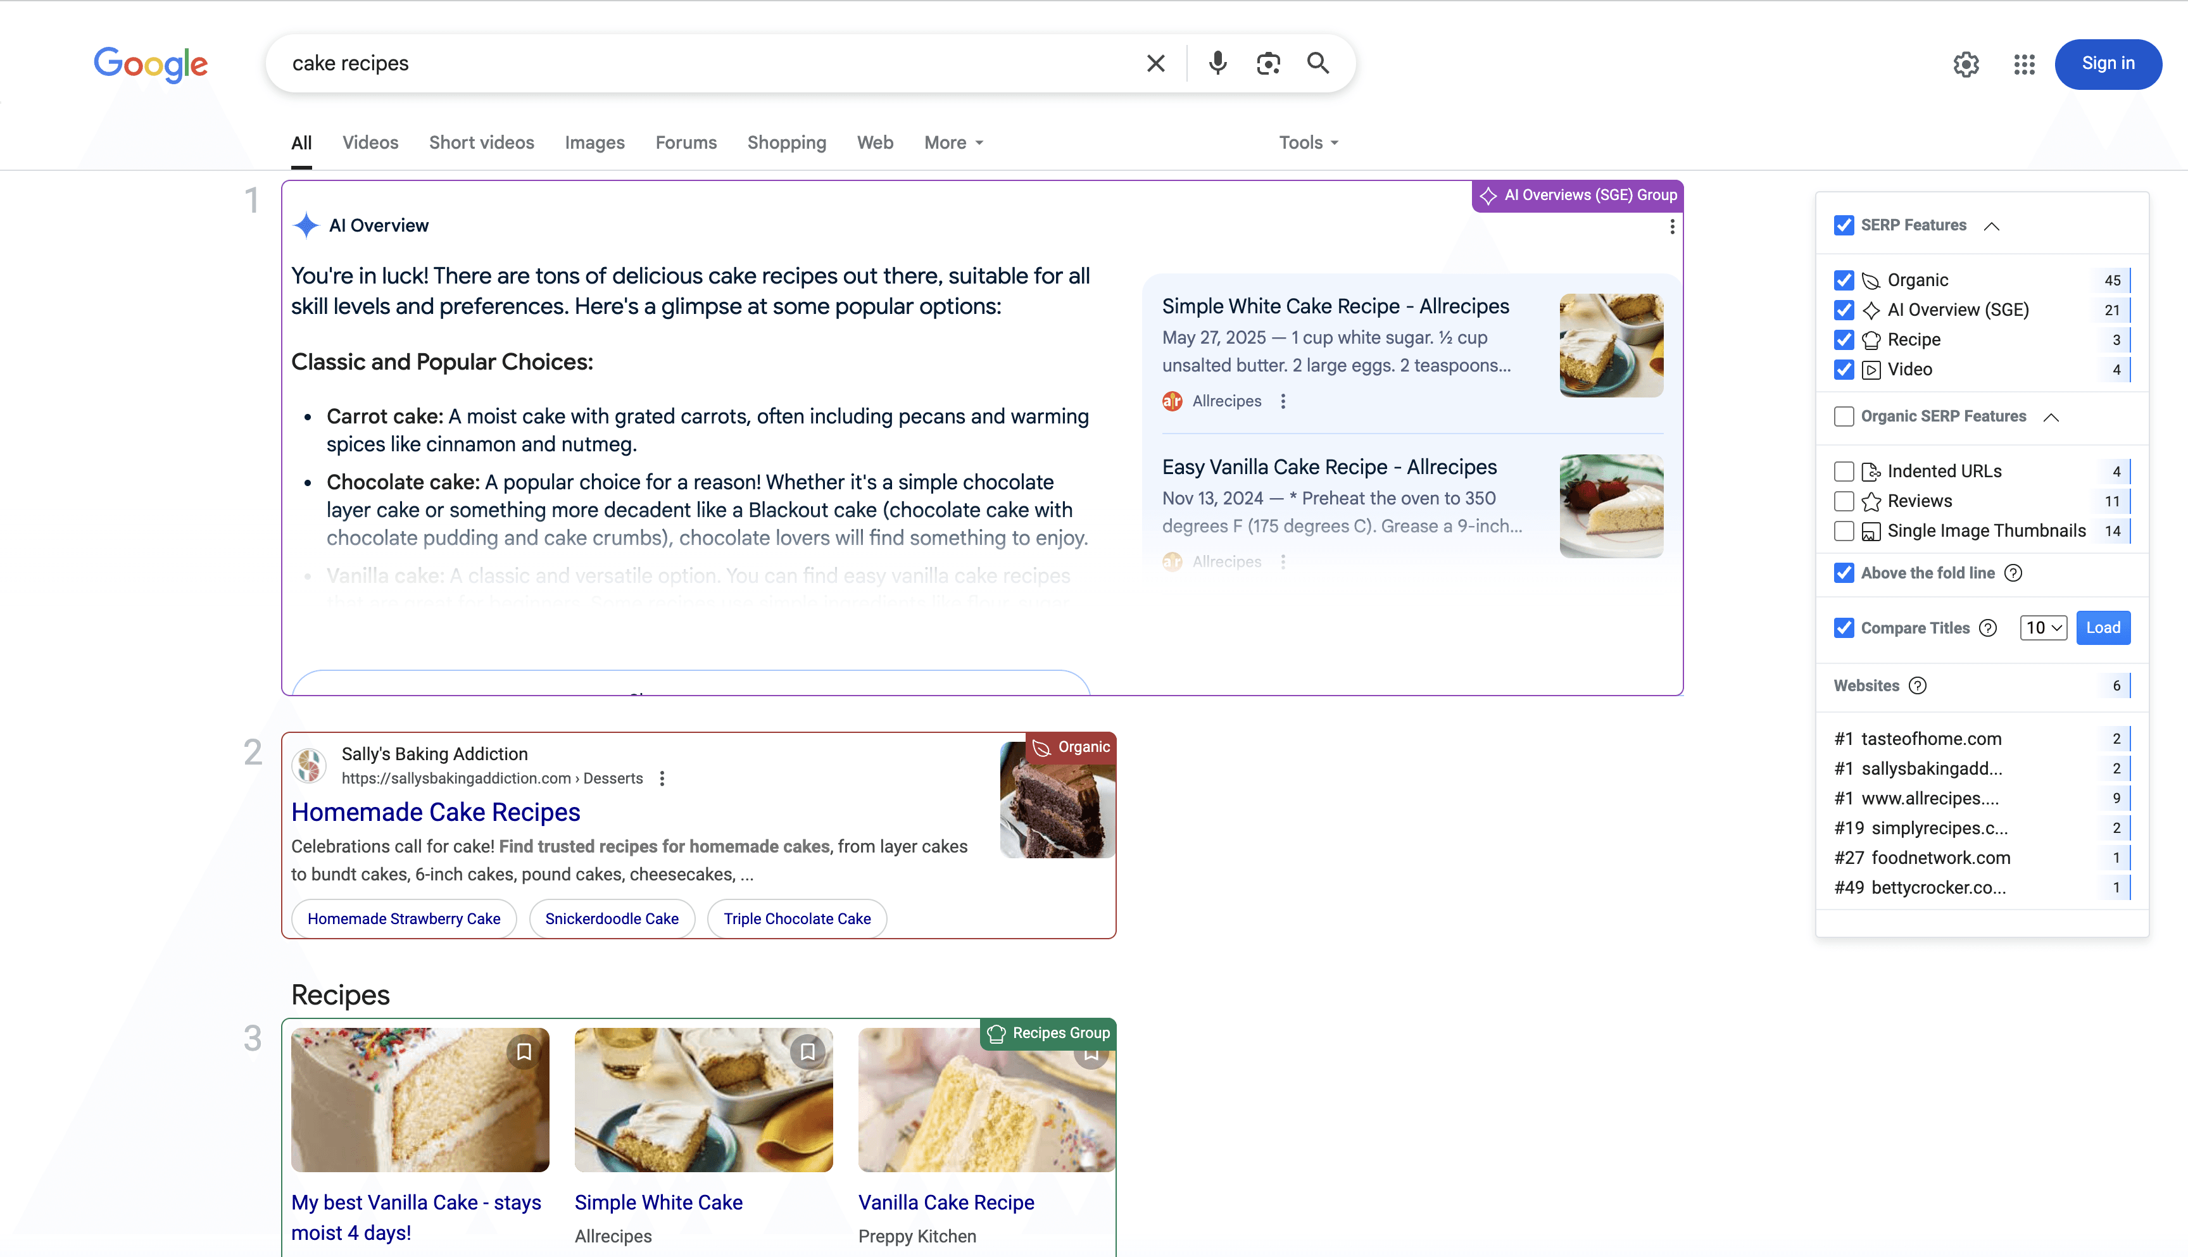Click inside the cake recipes search field

[x=708, y=63]
